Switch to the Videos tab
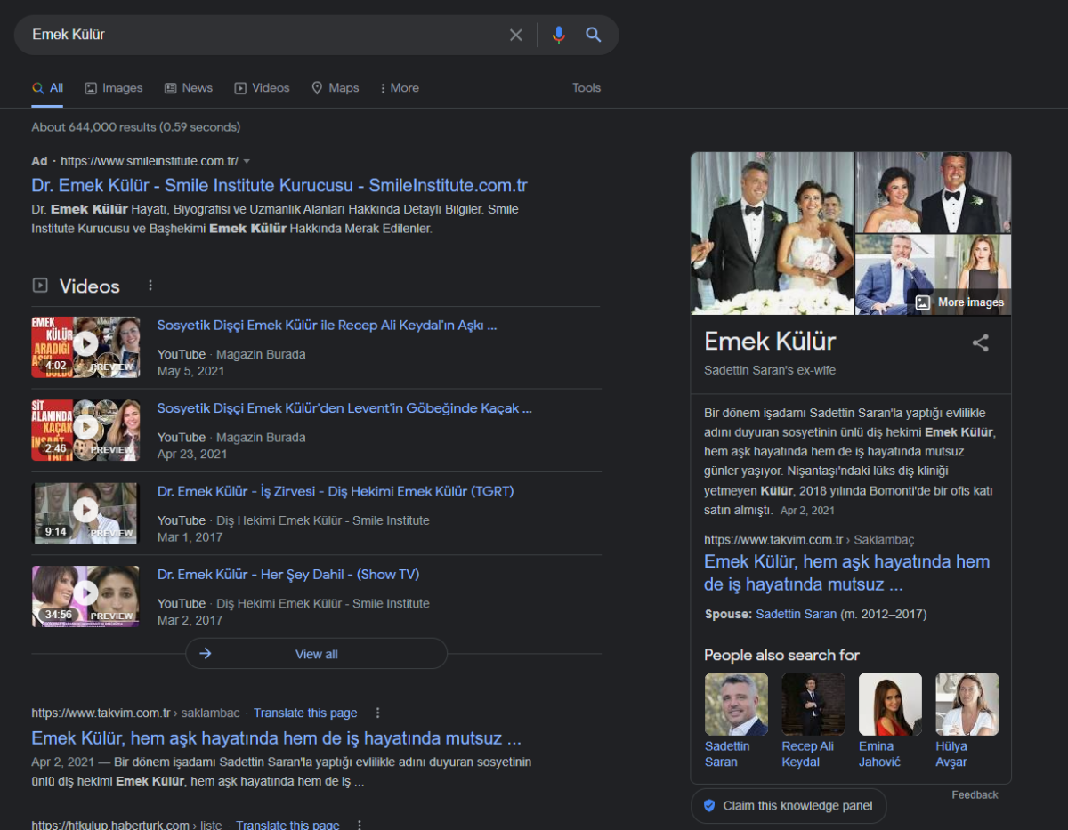This screenshot has width=1068, height=830. pos(263,88)
